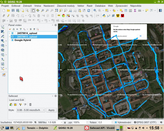Click the Map Tips speech bubble icon
The width and height of the screenshot is (164, 131).
coord(147,10)
